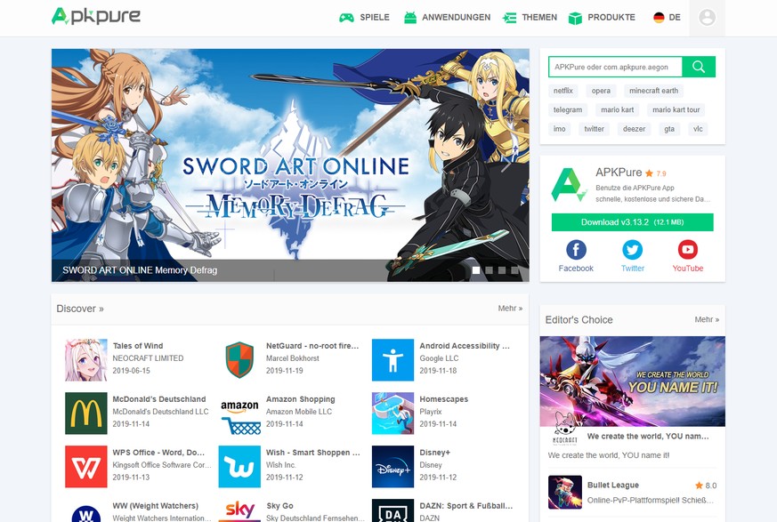
Task: Select the third carousel slide indicator
Action: point(502,270)
